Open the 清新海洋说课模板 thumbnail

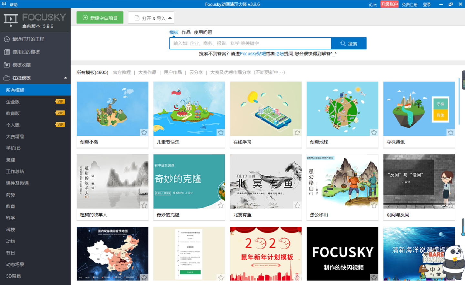coord(419,254)
